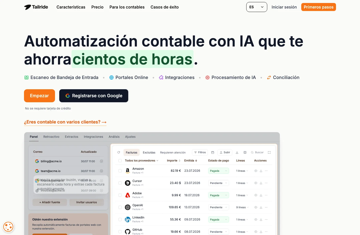Click the Buscar search field
Screen dimensions: 360x235
pos(257,152)
